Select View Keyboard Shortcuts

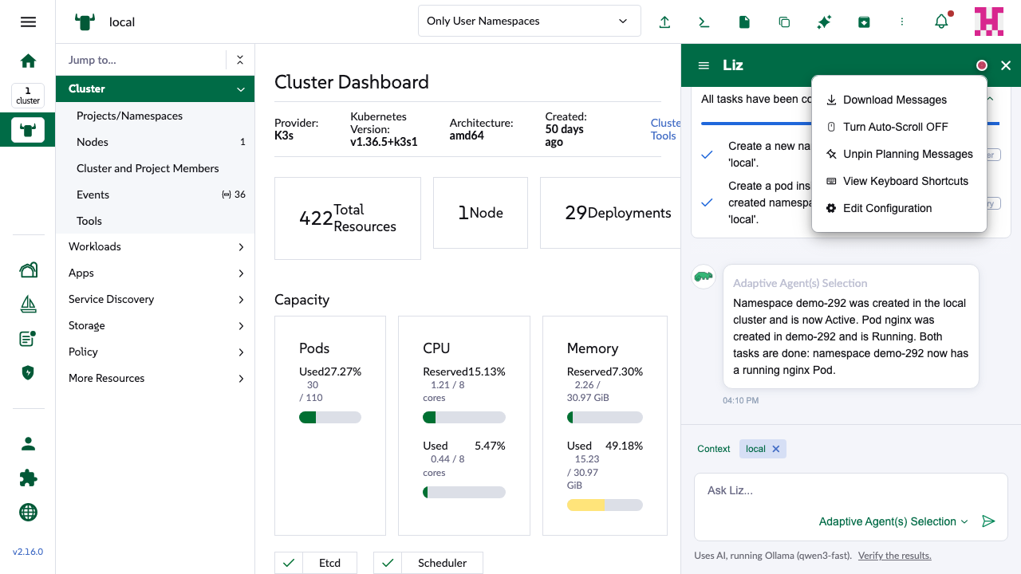pos(899,181)
